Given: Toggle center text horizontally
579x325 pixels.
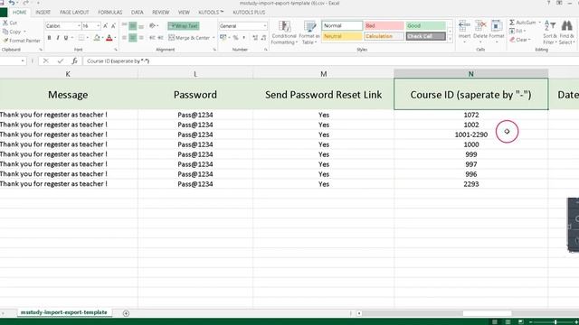Looking at the screenshot, I should tap(133, 38).
